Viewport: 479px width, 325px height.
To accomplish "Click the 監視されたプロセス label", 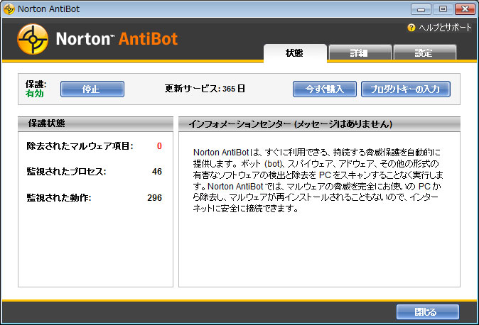I will (x=66, y=172).
